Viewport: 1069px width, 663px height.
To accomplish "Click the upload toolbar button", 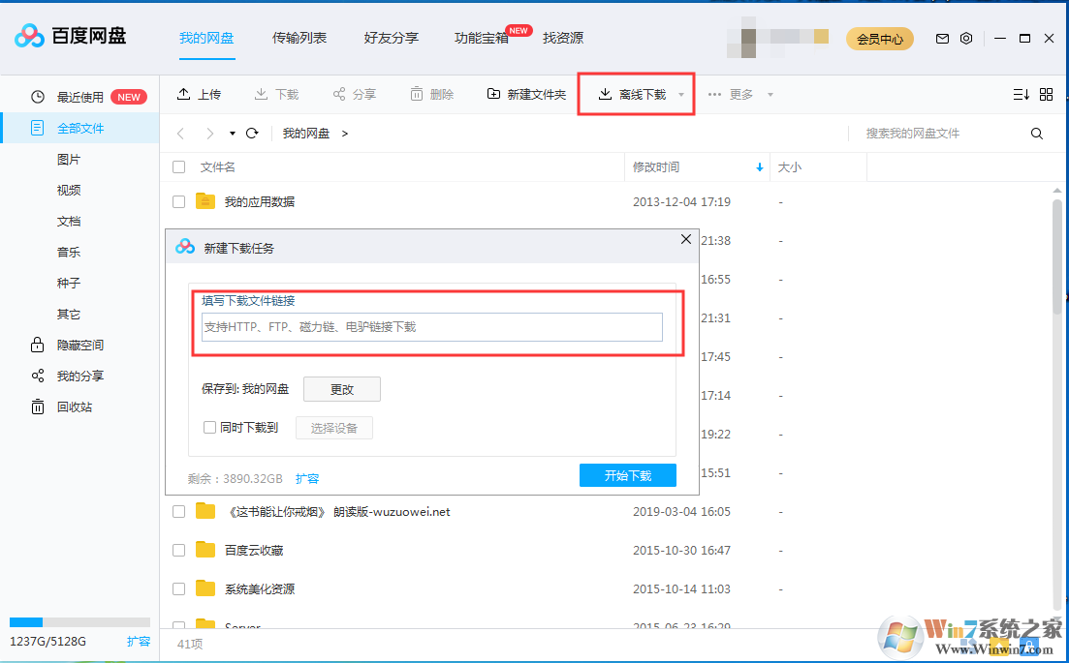I will click(x=199, y=94).
